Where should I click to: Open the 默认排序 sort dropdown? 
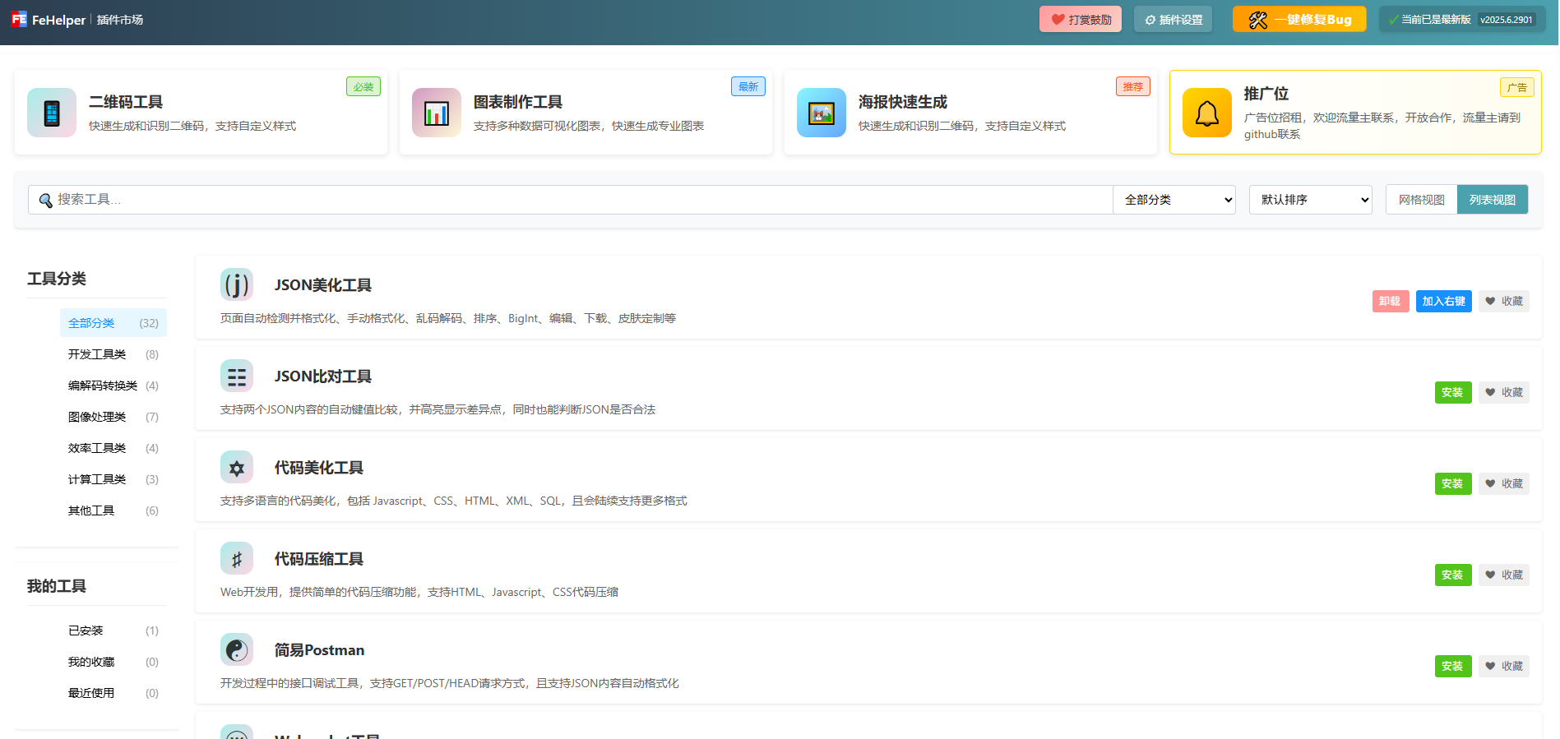click(x=1310, y=200)
